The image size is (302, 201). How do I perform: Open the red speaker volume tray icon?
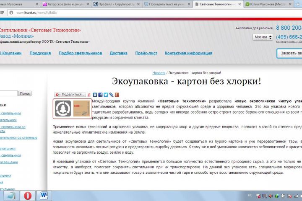(271, 196)
